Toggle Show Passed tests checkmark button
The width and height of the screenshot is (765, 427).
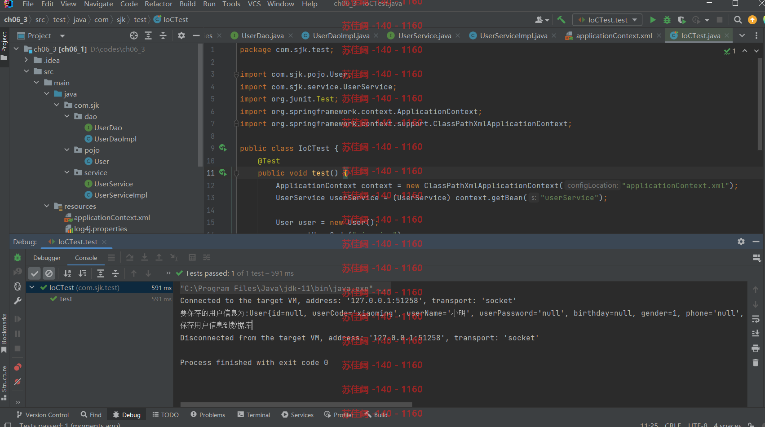pyautogui.click(x=35, y=273)
